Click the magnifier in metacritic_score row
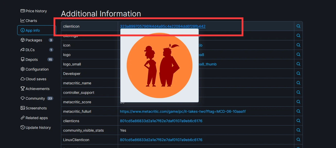 [298, 102]
